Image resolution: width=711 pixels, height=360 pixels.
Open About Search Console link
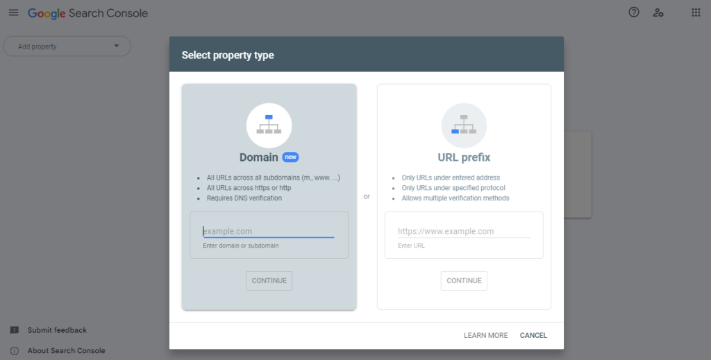click(66, 351)
